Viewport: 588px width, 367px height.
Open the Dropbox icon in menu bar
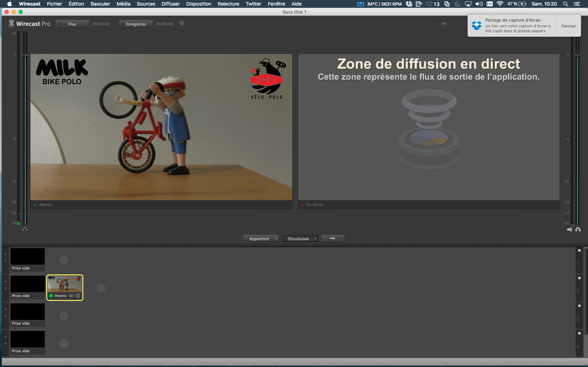click(x=409, y=4)
